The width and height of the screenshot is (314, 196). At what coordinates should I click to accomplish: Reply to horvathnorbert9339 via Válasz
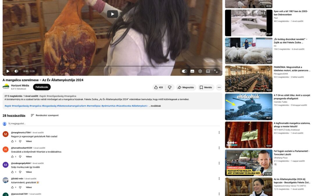point(29,157)
